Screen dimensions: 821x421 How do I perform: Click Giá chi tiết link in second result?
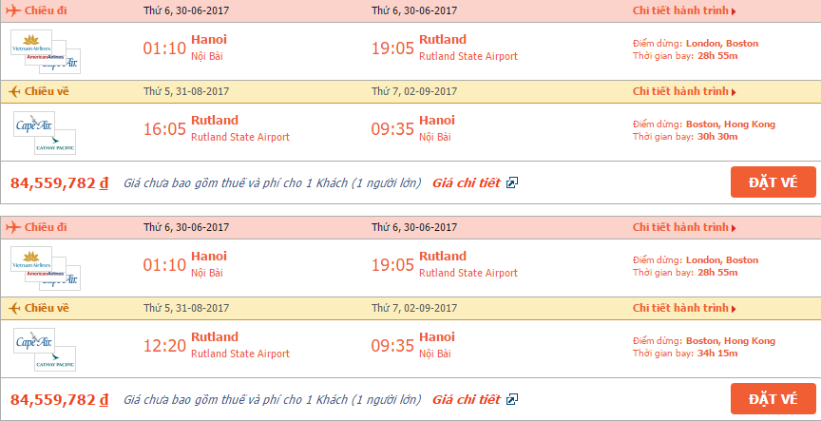[466, 399]
